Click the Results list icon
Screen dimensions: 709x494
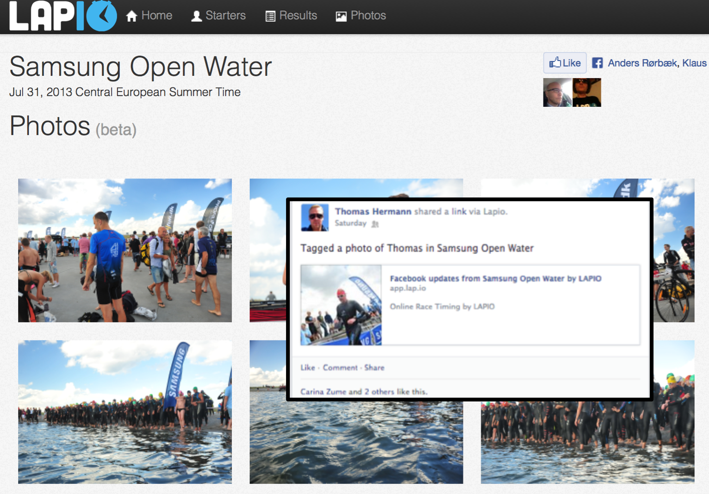[270, 17]
